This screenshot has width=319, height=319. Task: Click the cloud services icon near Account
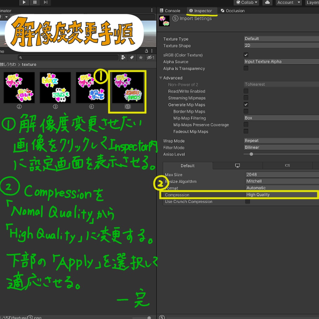coord(267,2)
